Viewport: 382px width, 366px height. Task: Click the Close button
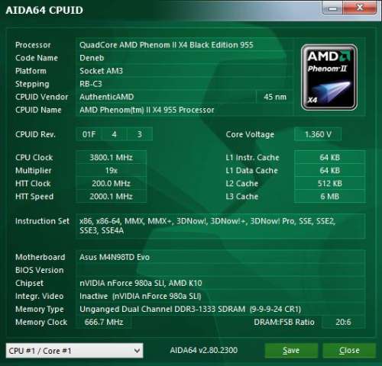pos(349,351)
